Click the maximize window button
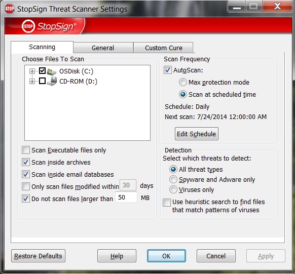Screen dimensions: 295x274 (x=253, y=7)
